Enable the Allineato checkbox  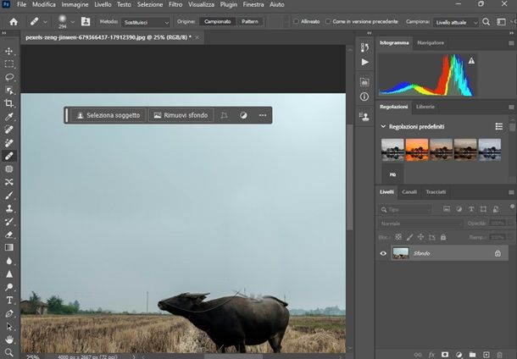[295, 21]
